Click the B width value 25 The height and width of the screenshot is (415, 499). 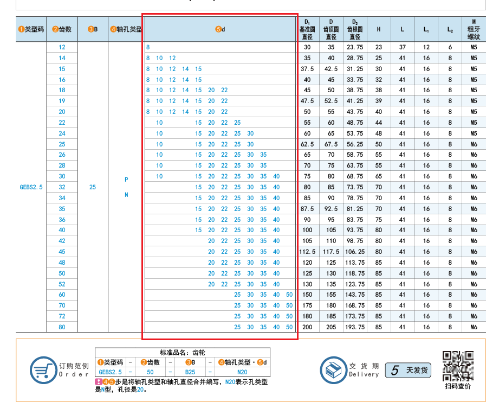(x=93, y=187)
